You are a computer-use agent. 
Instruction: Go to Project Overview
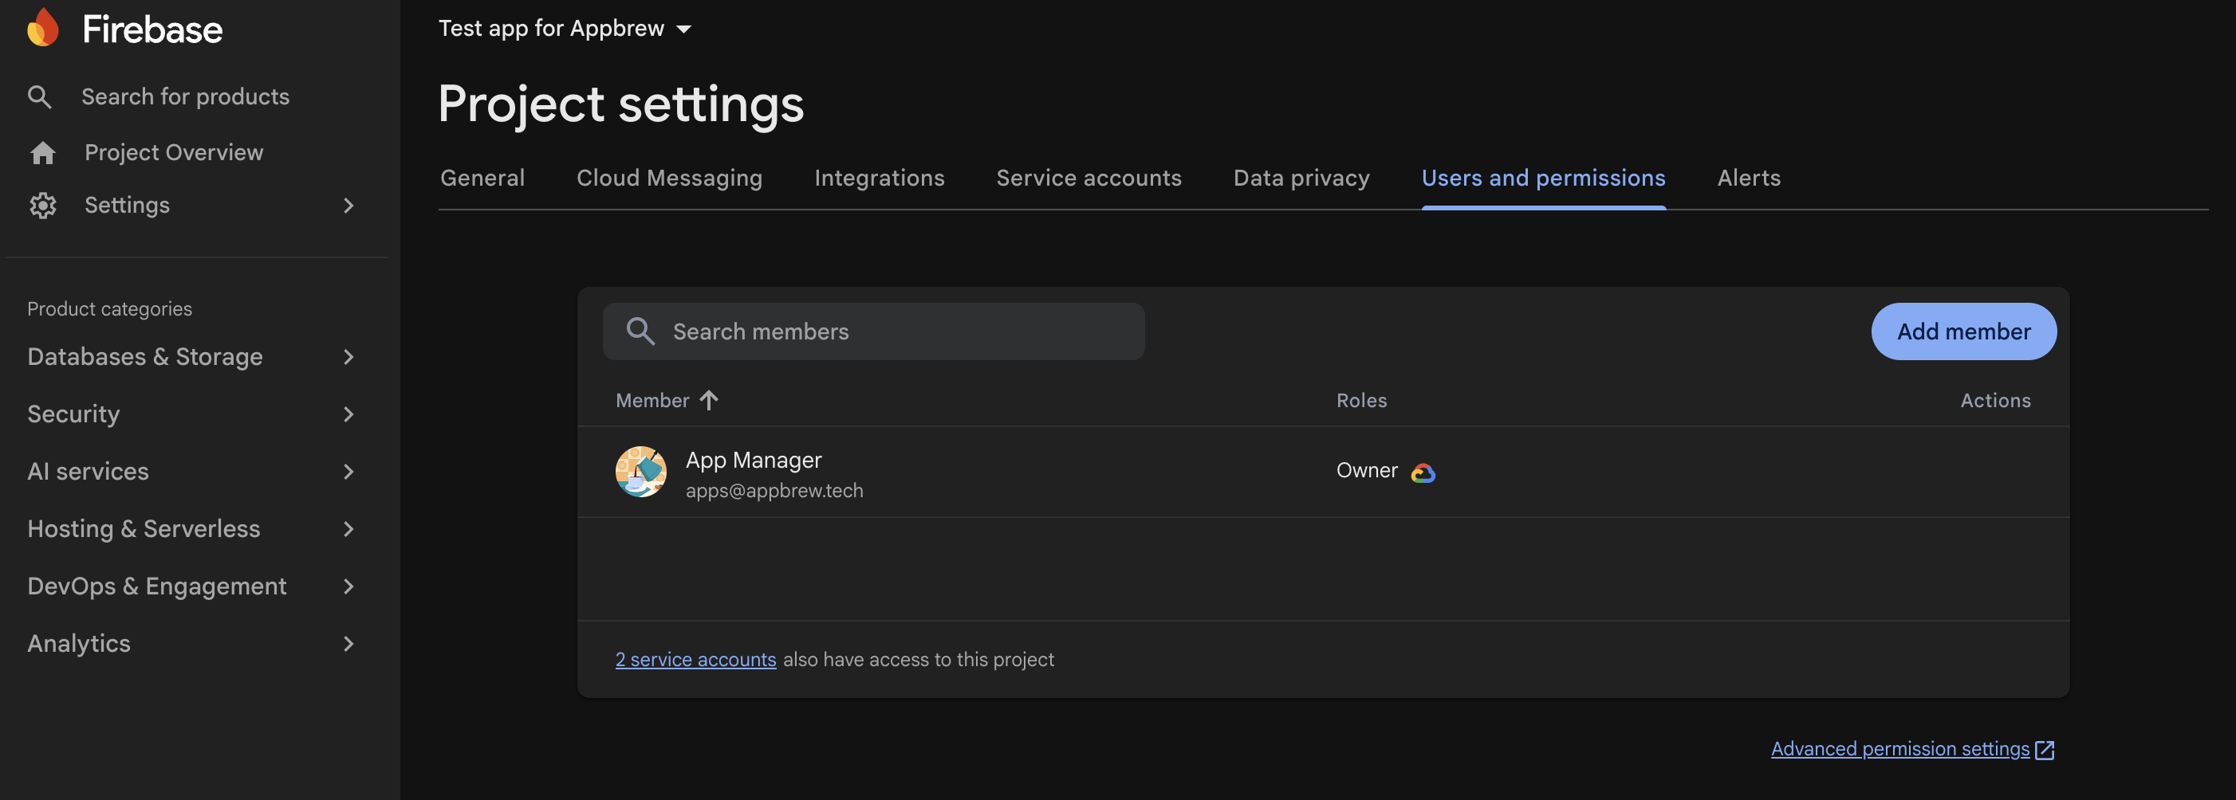pos(174,153)
